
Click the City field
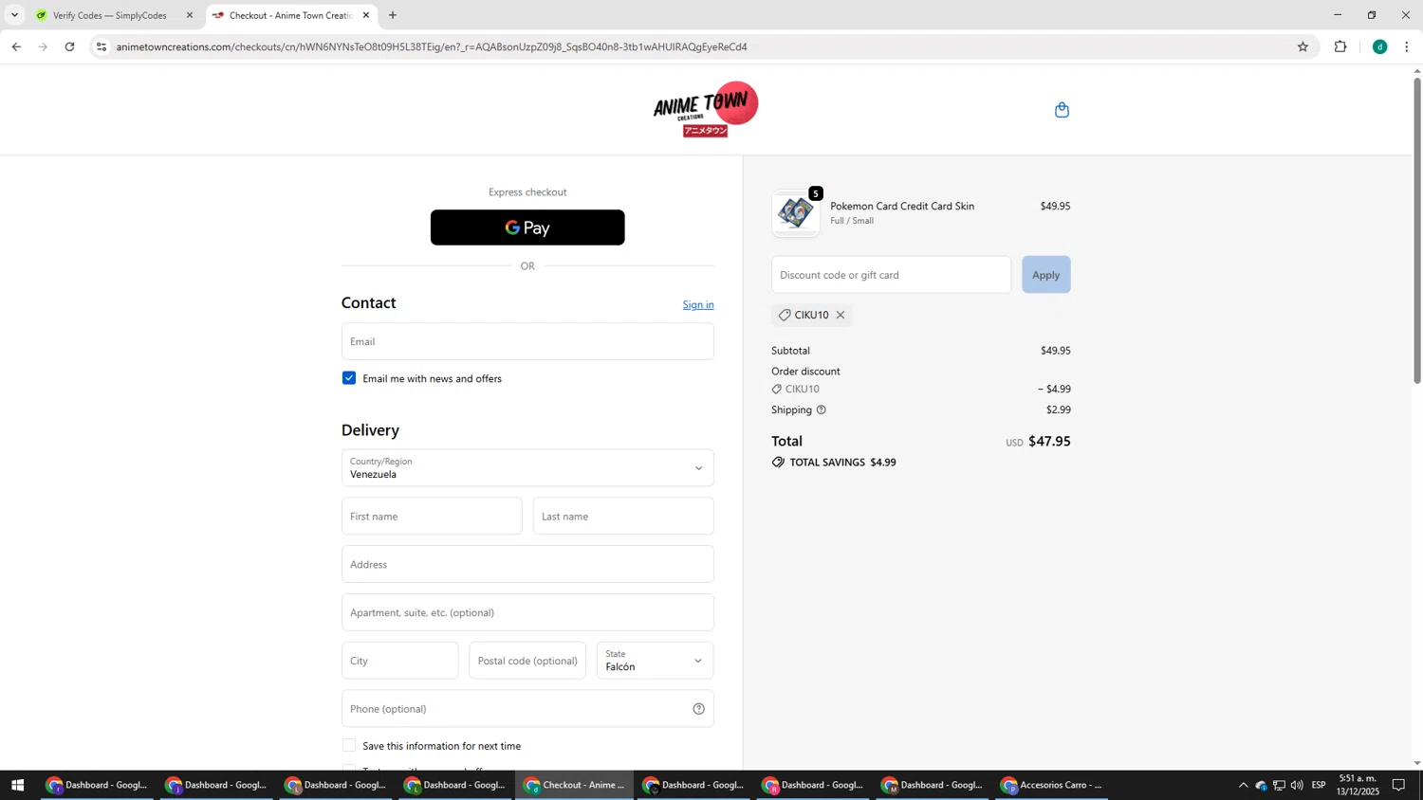coord(399,661)
